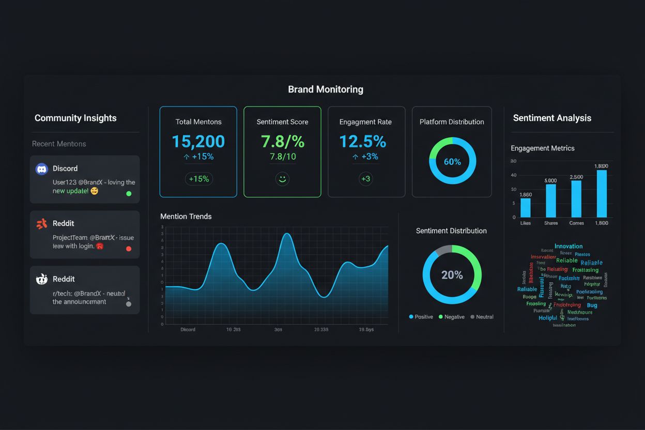Disable the Negative sentiment legend filter

451,317
